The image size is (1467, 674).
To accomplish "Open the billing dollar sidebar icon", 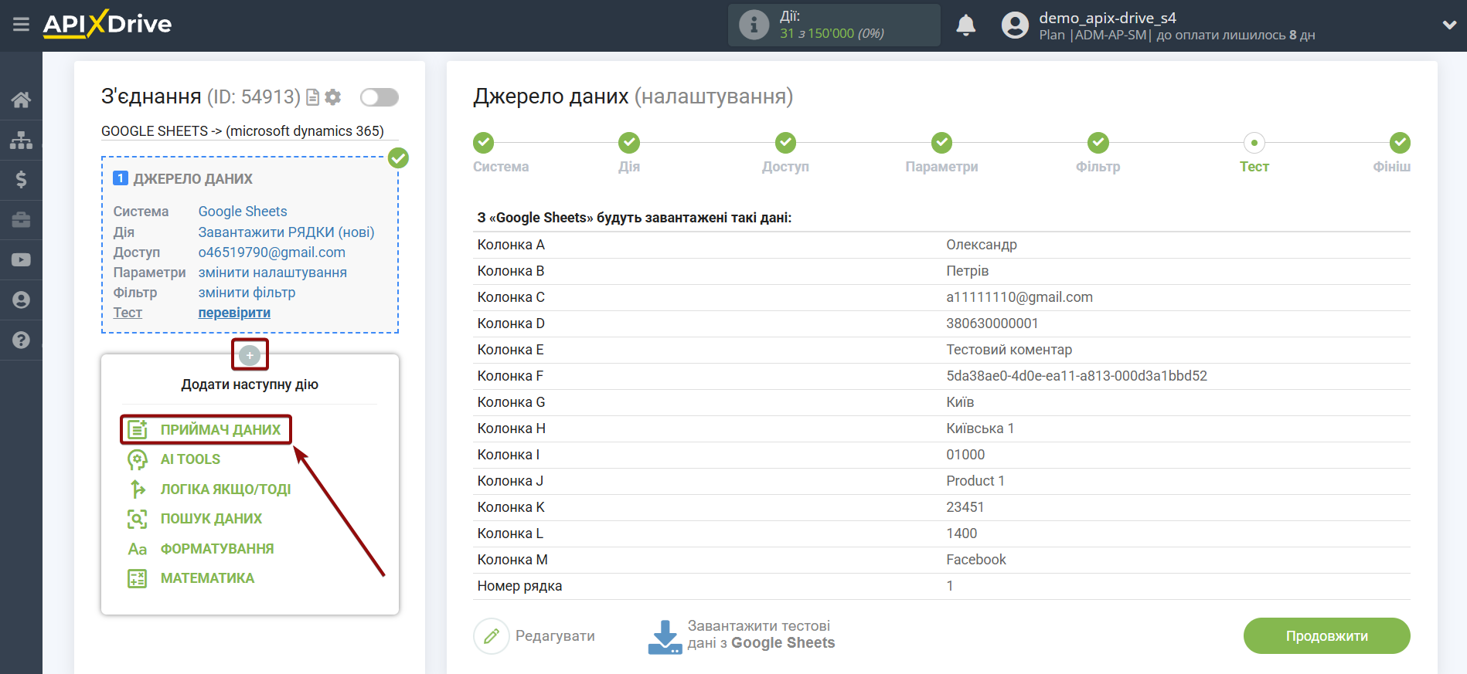I will tap(21, 180).
